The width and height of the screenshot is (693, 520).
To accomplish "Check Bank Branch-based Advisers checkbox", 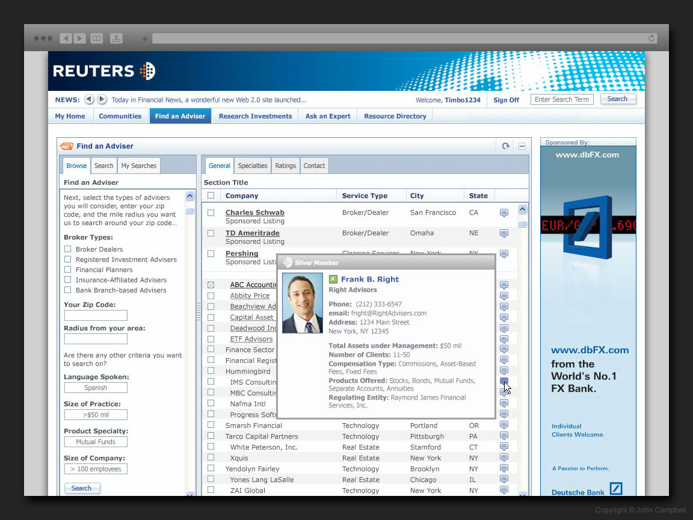I will tap(67, 289).
